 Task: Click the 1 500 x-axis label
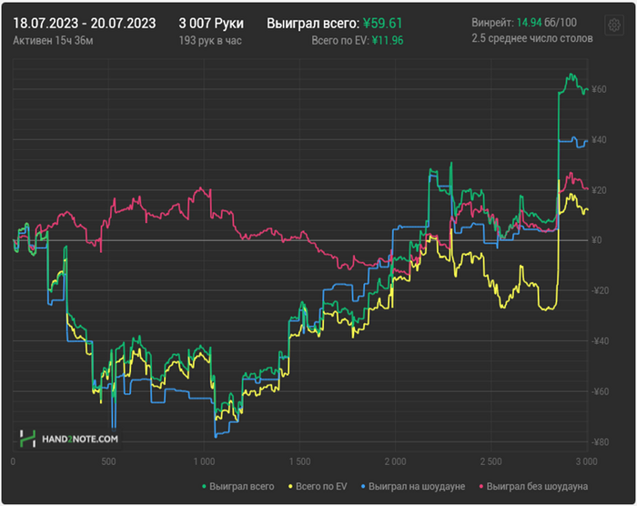(299, 461)
